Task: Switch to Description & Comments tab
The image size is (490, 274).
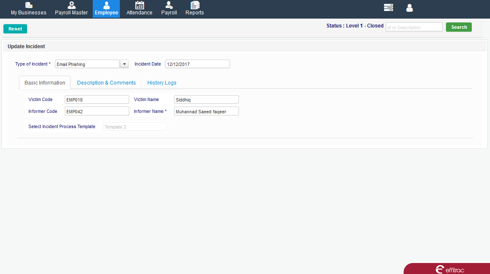Action: tap(106, 83)
